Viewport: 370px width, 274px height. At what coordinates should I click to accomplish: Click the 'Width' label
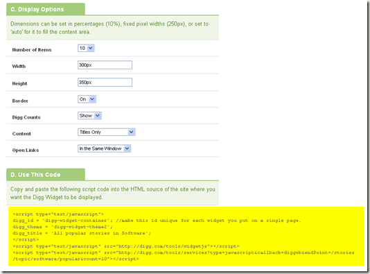click(19, 67)
